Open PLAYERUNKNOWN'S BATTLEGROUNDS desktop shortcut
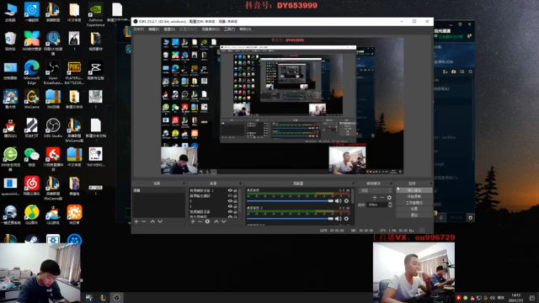The width and height of the screenshot is (539, 303). pyautogui.click(x=74, y=72)
